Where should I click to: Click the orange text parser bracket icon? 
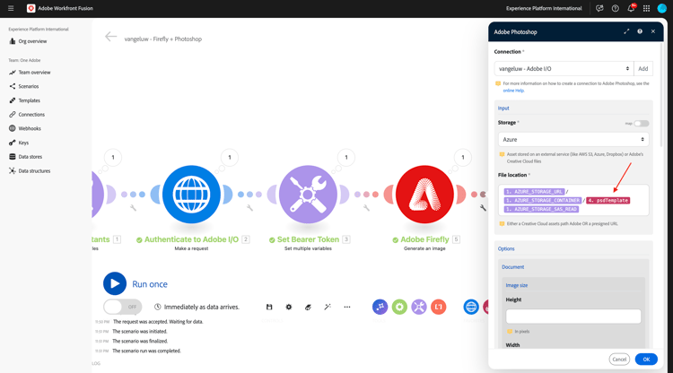(x=438, y=307)
